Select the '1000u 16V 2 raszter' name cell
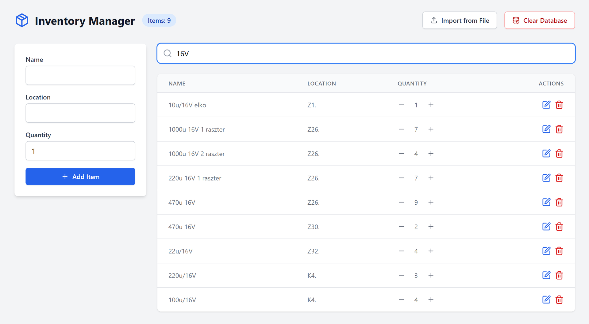The width and height of the screenshot is (589, 324). pyautogui.click(x=197, y=154)
